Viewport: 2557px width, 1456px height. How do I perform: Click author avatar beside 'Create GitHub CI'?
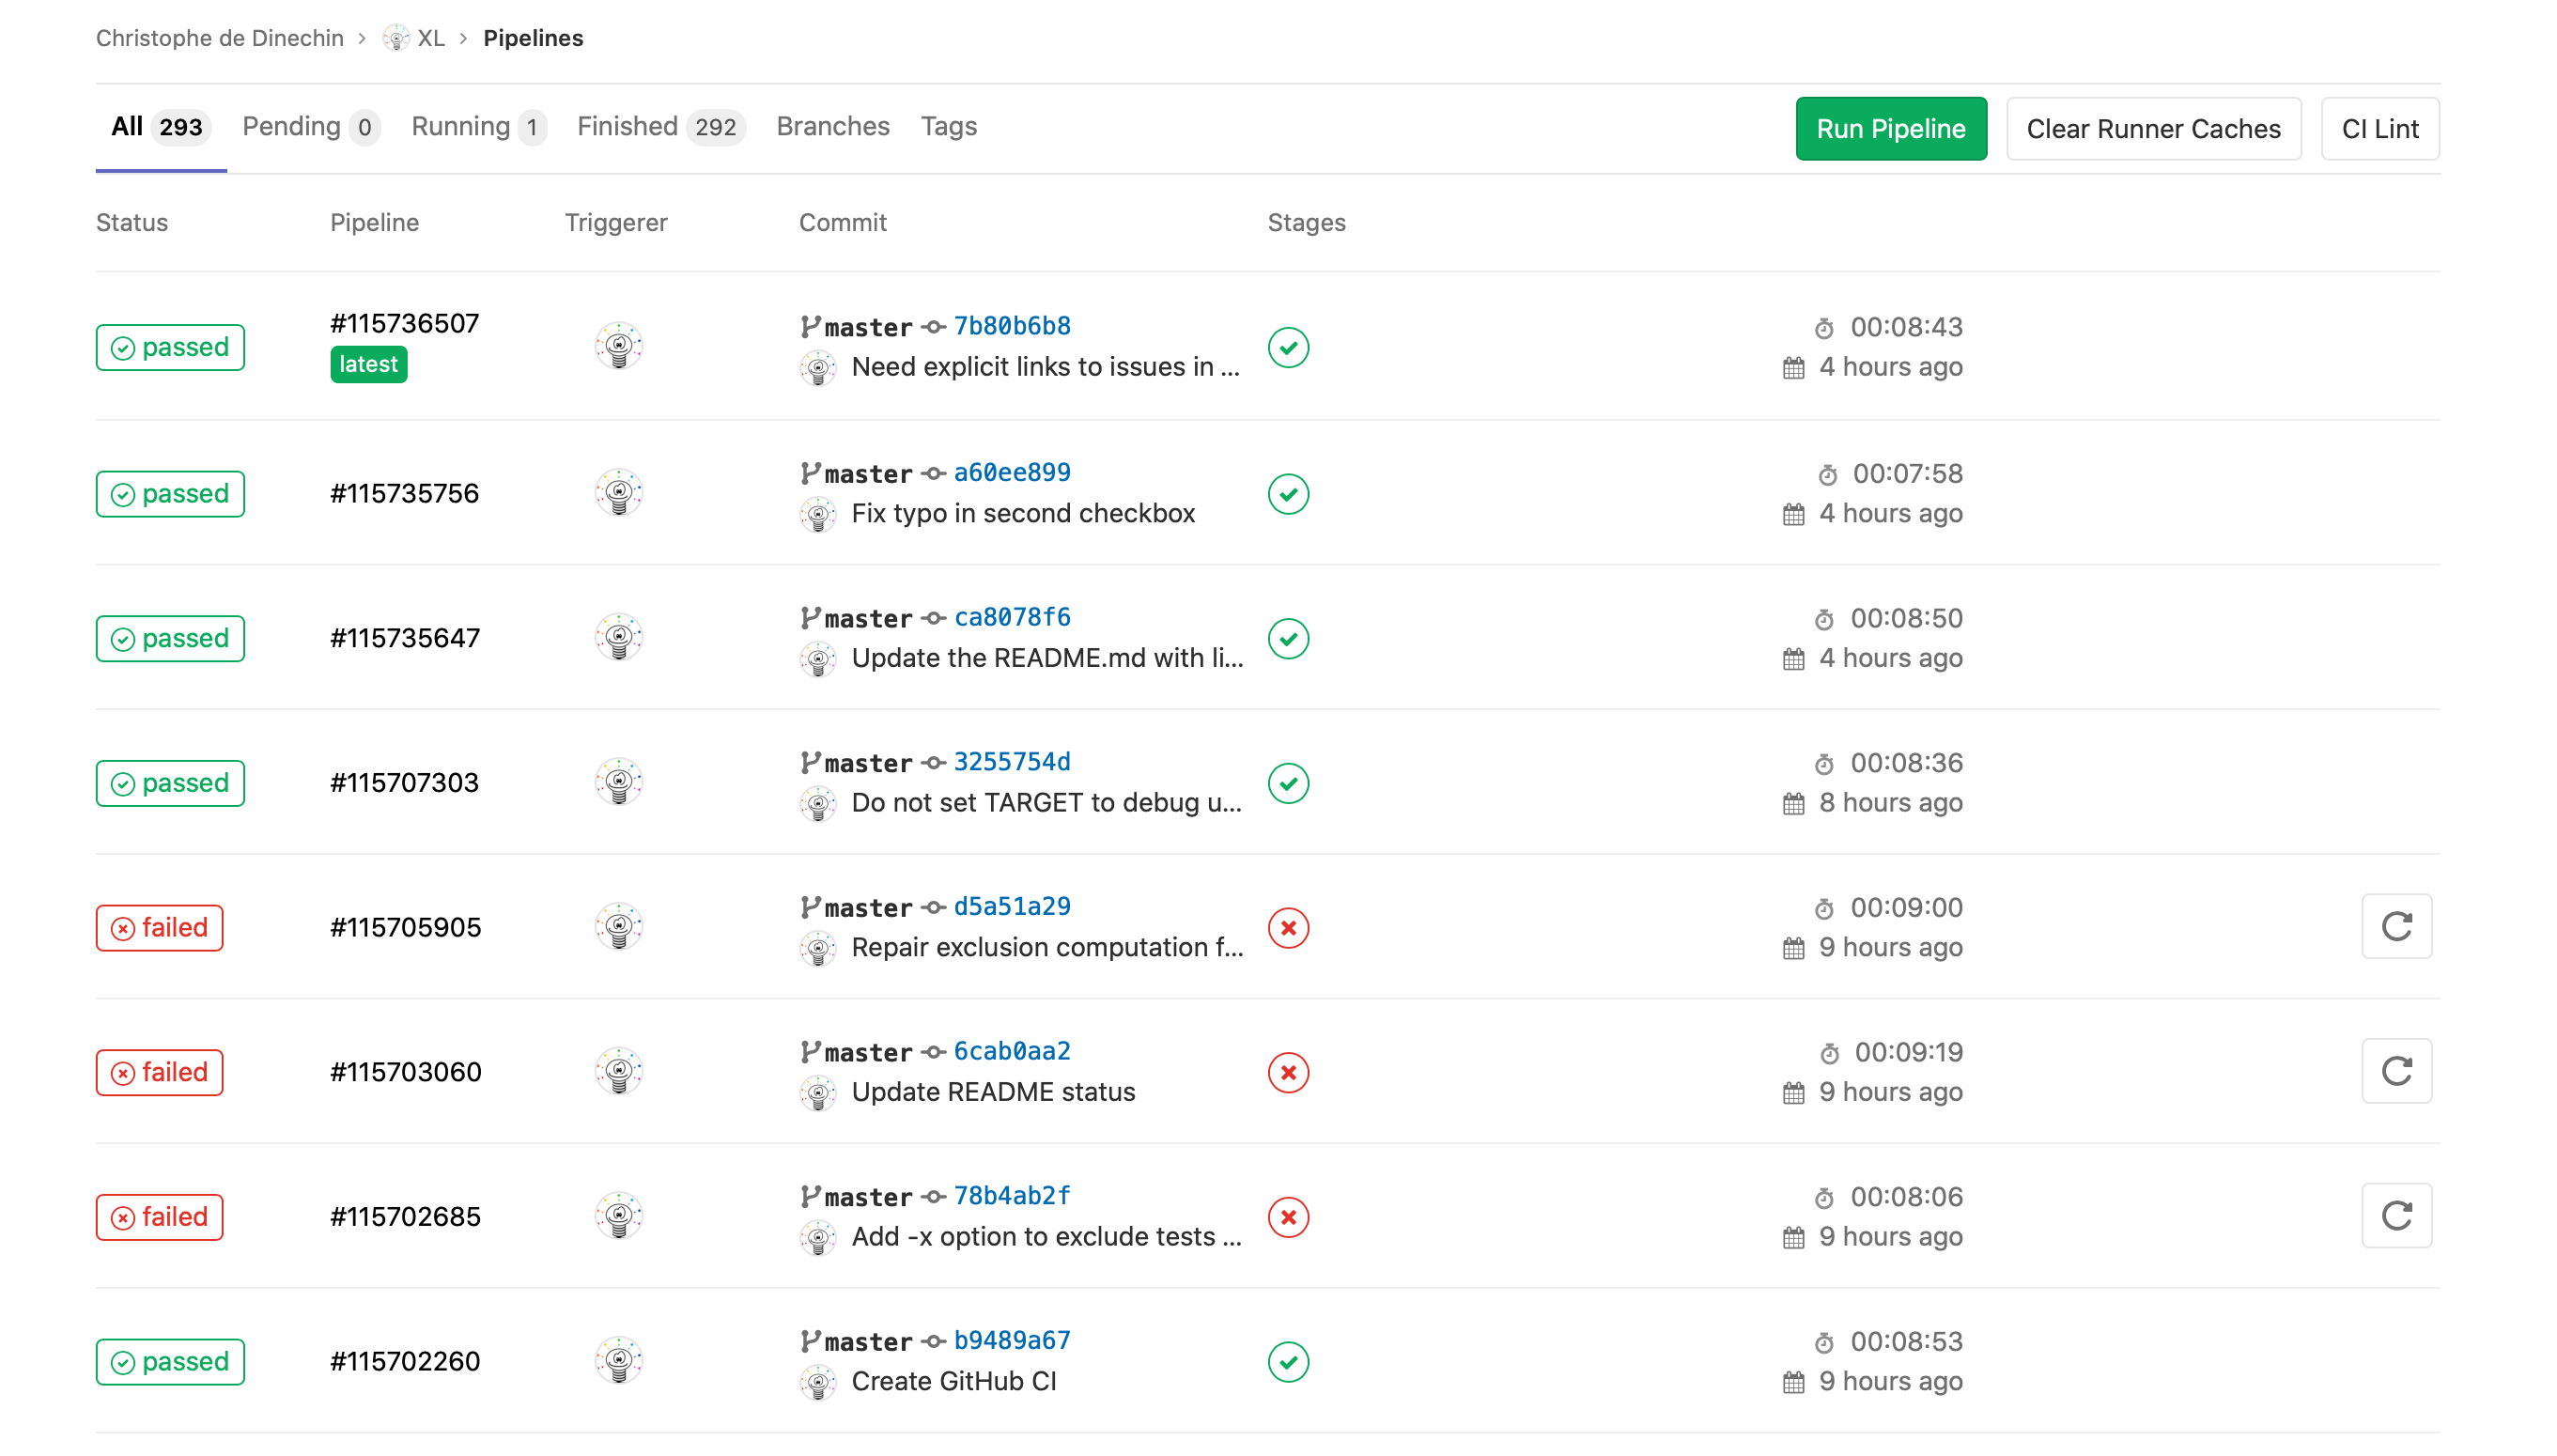click(818, 1383)
